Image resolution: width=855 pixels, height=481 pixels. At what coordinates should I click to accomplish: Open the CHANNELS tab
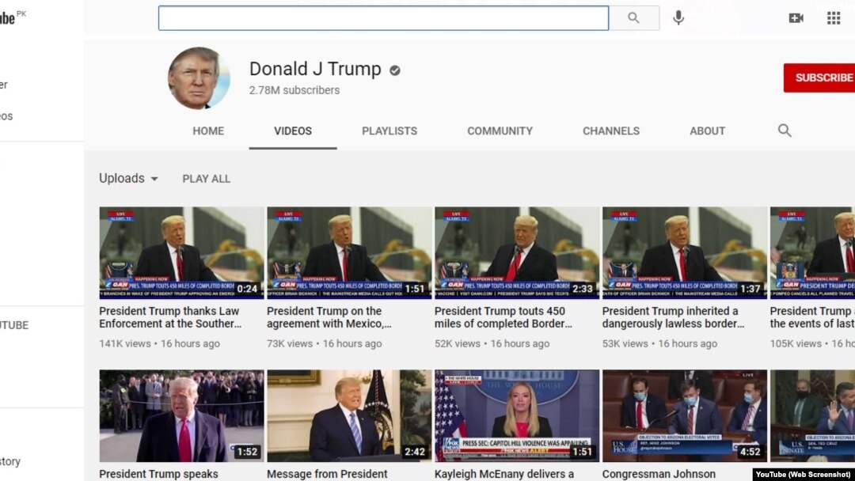click(610, 131)
